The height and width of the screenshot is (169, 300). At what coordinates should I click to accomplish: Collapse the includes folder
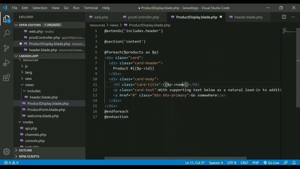(49, 91)
